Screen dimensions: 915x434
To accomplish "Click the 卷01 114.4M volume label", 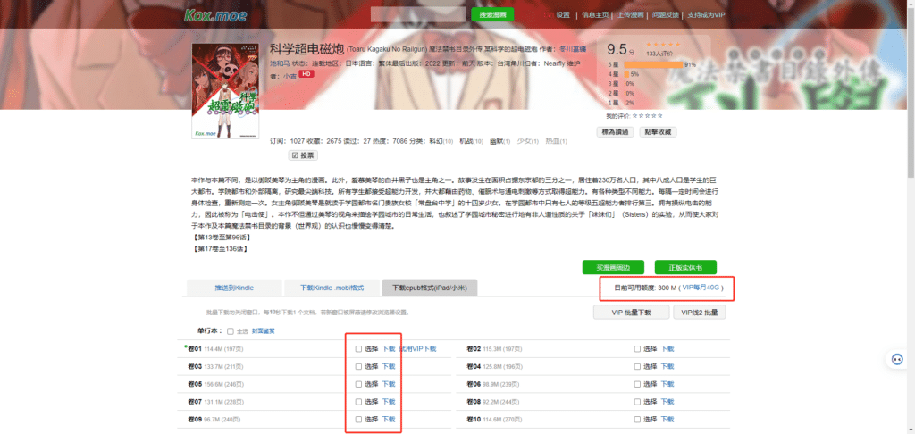I will (215, 349).
